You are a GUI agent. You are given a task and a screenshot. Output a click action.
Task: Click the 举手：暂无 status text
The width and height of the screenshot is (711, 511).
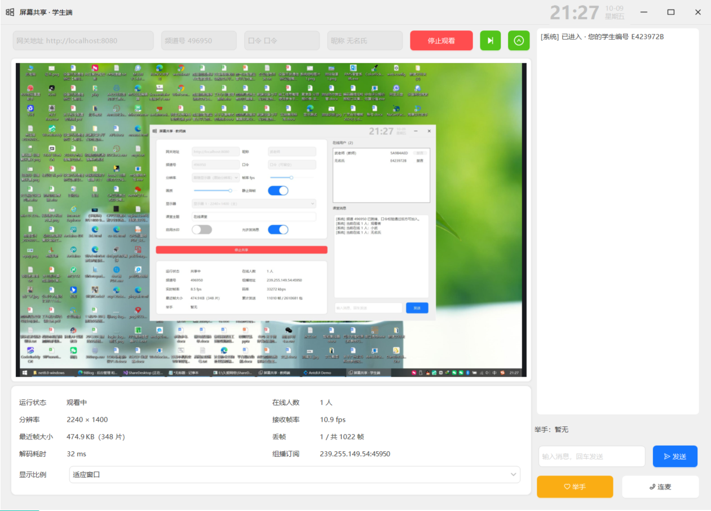pos(551,429)
